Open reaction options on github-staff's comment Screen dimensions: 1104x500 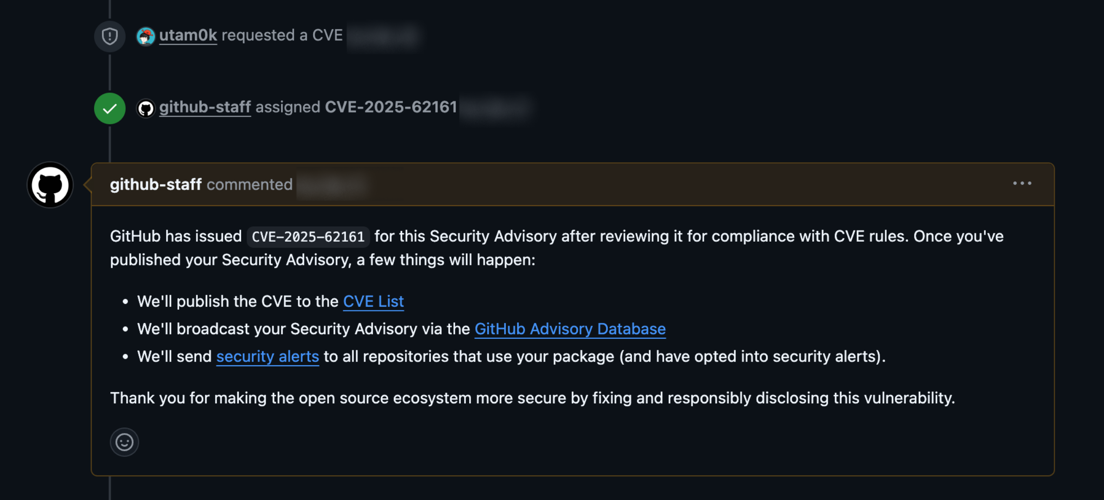(x=124, y=442)
